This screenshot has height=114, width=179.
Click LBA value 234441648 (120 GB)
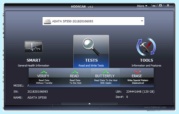click(x=140, y=92)
